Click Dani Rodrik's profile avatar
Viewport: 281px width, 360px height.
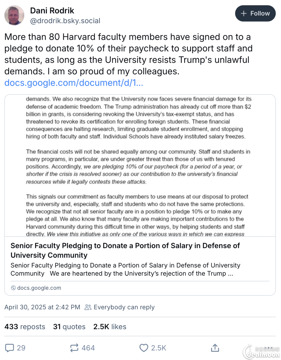pos(14,15)
